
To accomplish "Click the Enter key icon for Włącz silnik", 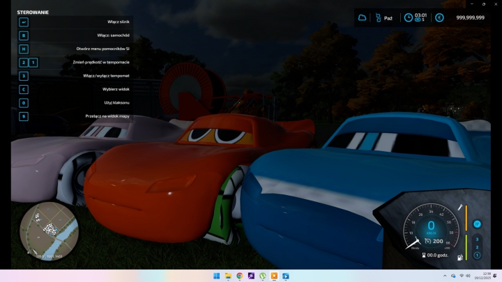I will [24, 22].
